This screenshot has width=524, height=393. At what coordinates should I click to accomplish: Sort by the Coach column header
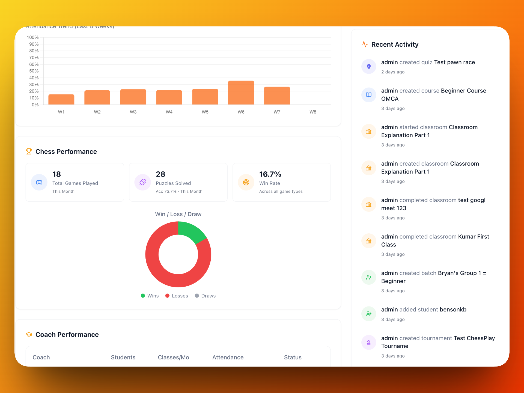pos(41,357)
